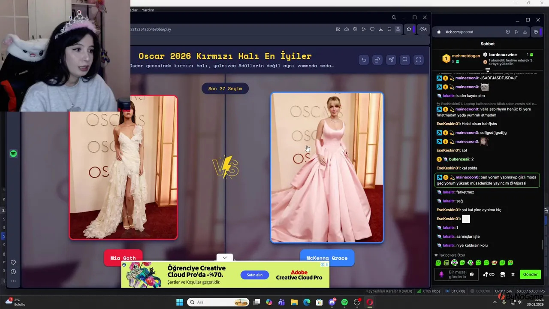Click the heart bookmark icon in Opera address bar
Image resolution: width=549 pixels, height=309 pixels.
372,29
